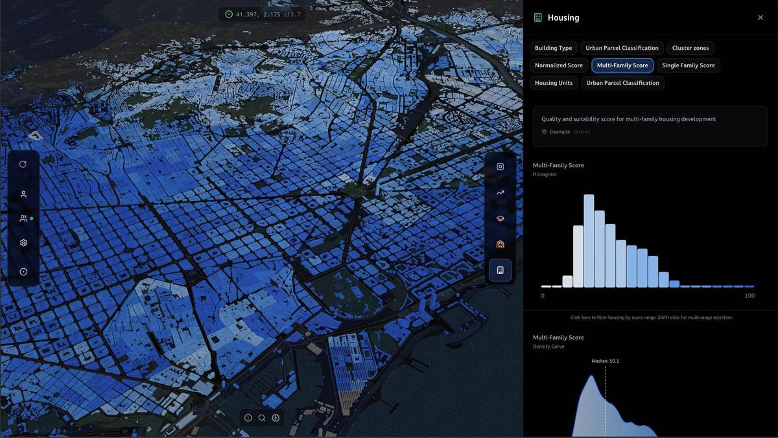The image size is (778, 438).
Task: Select the graduation cap education icon
Action: pyautogui.click(x=500, y=218)
